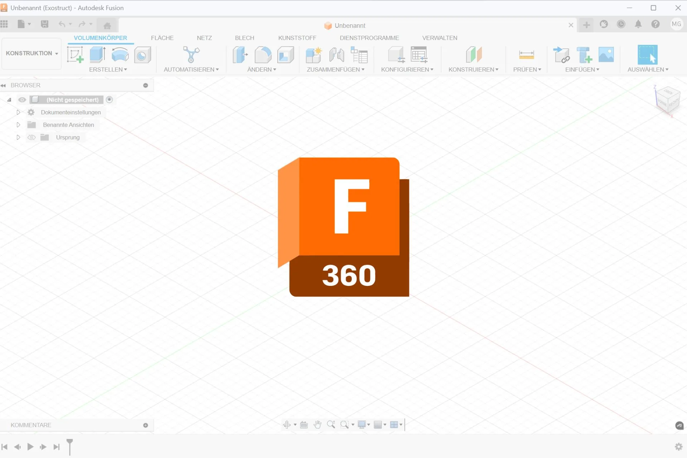Open a new design tab with plus button
687x458 pixels.
[x=586, y=25]
